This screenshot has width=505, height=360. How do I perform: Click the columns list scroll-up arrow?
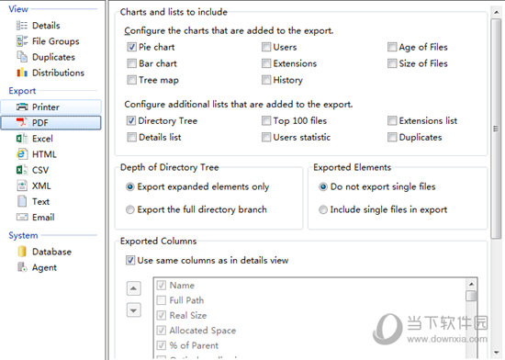471,285
